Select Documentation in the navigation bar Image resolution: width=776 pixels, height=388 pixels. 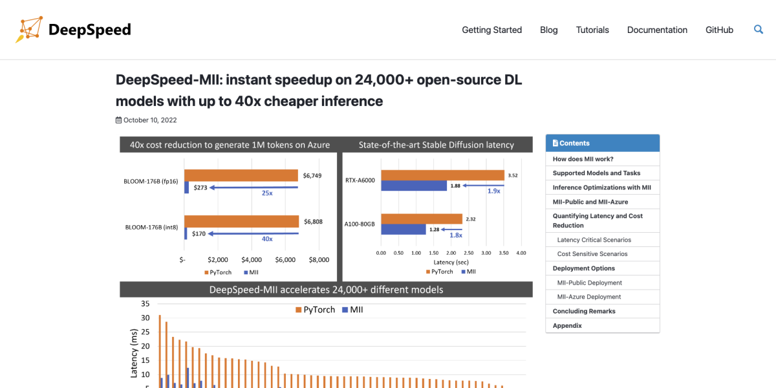[x=657, y=30]
